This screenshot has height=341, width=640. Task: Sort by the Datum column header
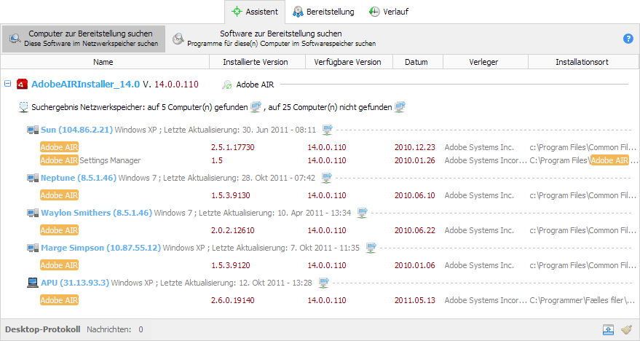click(416, 62)
